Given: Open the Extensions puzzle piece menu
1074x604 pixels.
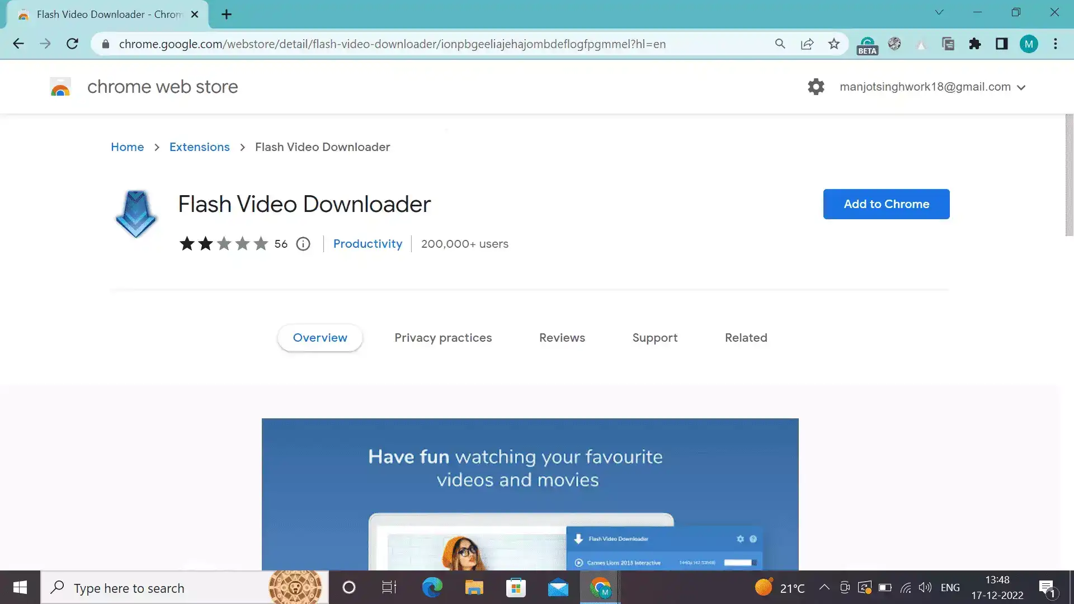Looking at the screenshot, I should tap(975, 44).
